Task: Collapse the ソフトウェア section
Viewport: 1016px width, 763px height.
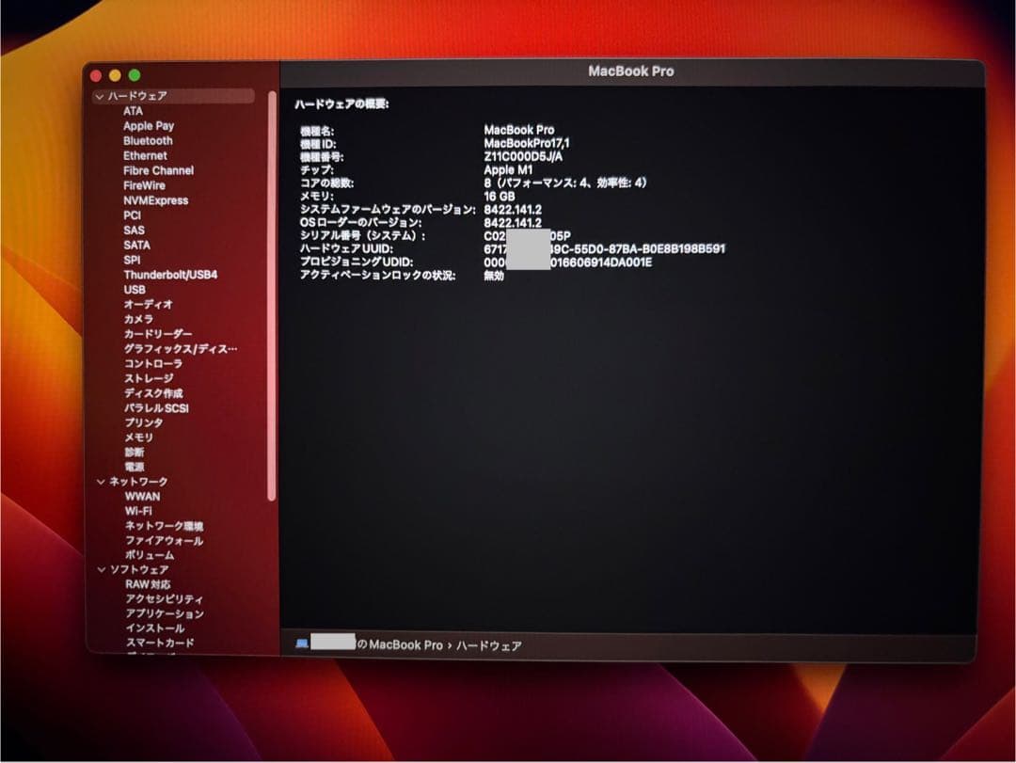Action: click(101, 569)
